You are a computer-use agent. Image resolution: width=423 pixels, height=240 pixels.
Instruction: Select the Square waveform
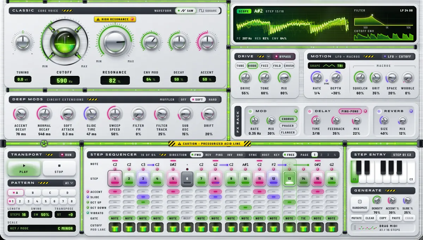208,11
